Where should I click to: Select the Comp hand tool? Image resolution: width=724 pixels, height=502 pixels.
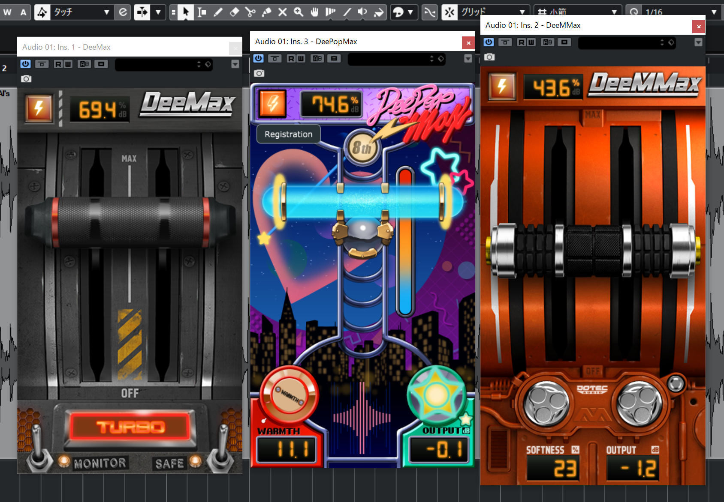(314, 12)
